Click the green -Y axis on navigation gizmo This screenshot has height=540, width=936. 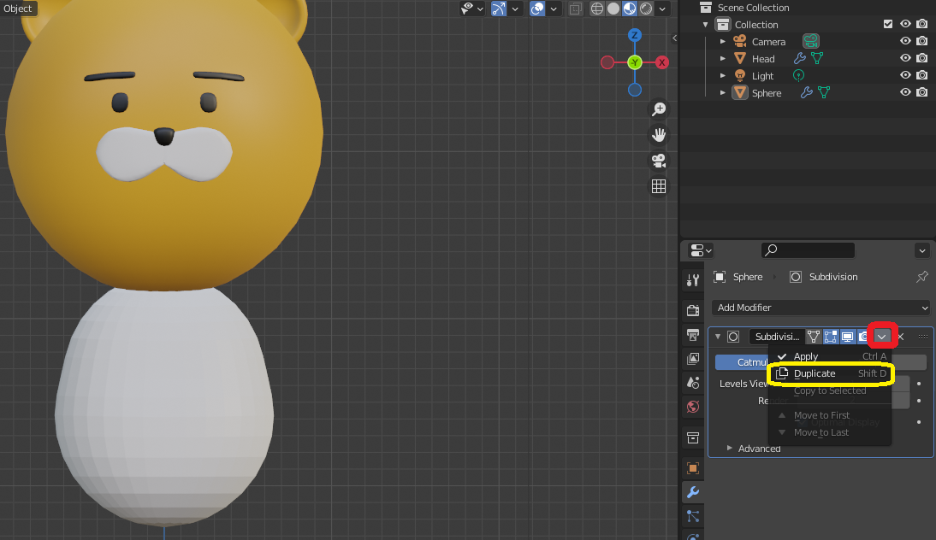635,62
